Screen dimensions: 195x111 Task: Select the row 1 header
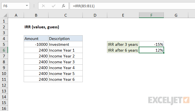(x=4, y=21)
